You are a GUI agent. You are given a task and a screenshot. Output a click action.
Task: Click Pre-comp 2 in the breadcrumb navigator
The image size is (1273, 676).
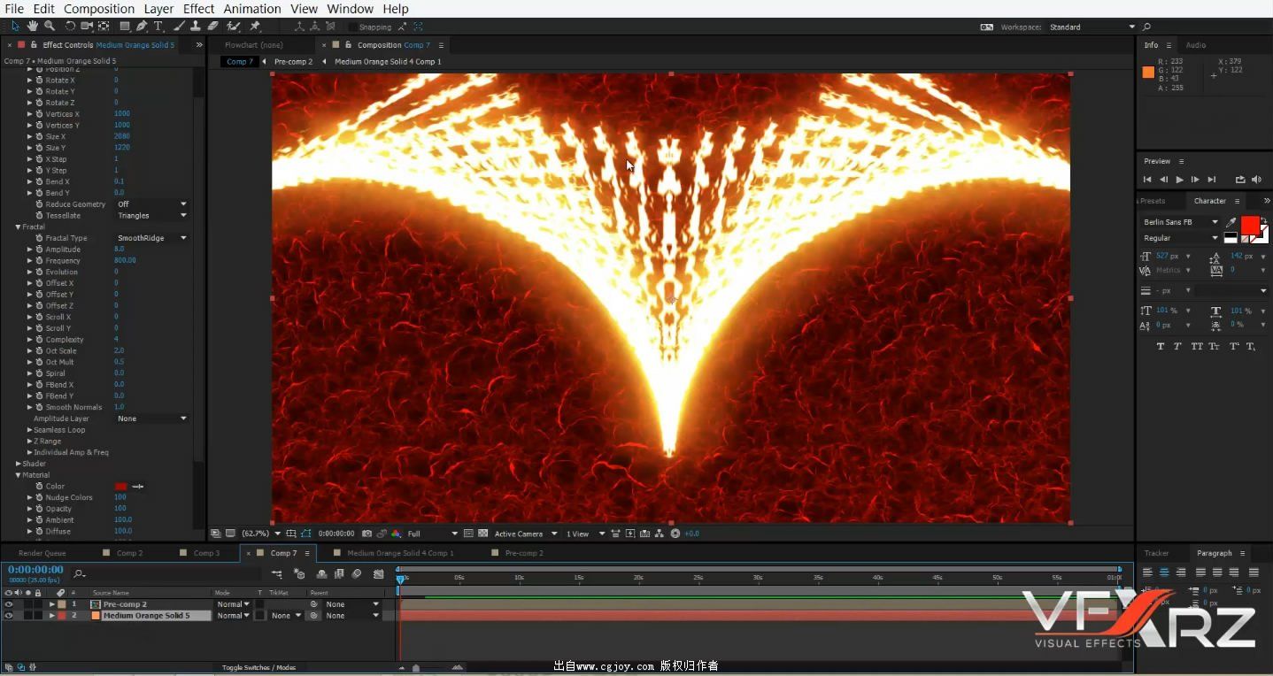(293, 62)
